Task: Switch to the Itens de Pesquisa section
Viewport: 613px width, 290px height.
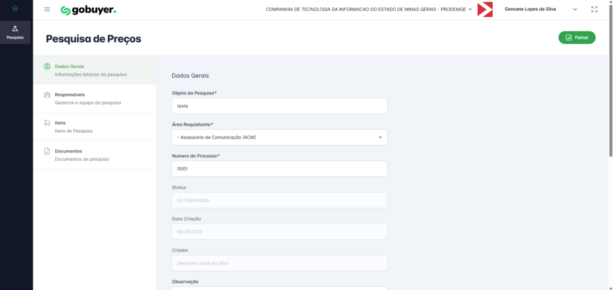Action: [73, 127]
